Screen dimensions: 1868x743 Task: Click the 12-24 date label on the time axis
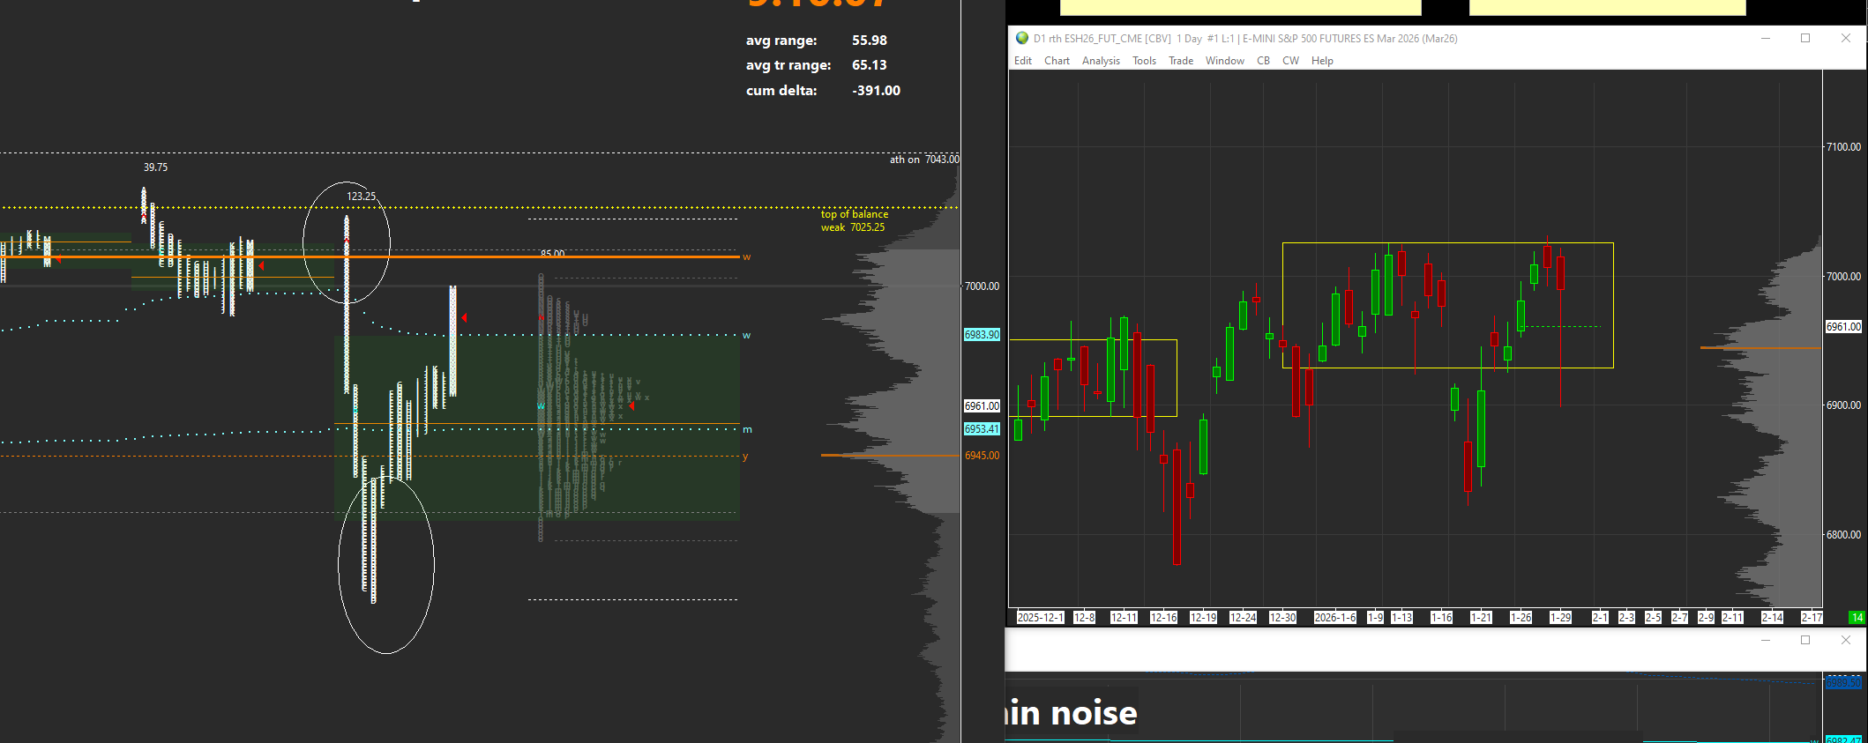pyautogui.click(x=1244, y=618)
